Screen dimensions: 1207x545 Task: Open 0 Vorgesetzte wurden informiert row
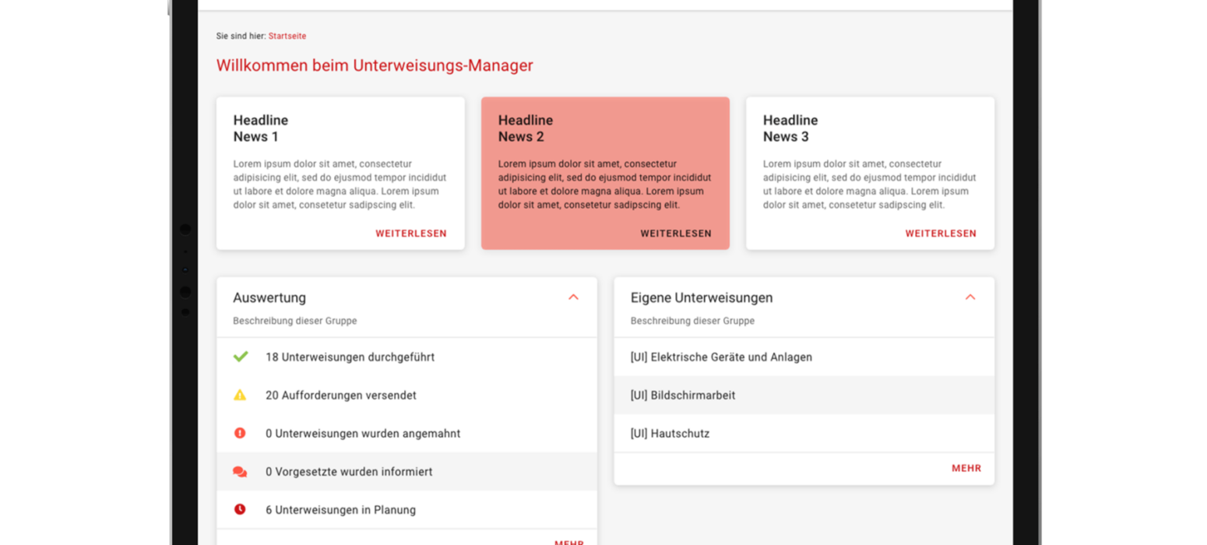point(407,472)
